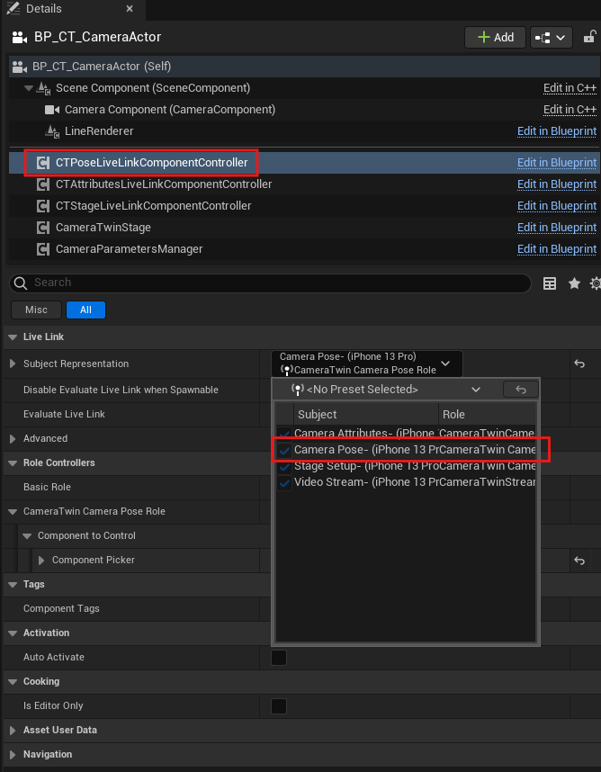
Task: Switch to the Misc filter tab
Action: pos(36,310)
